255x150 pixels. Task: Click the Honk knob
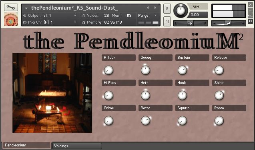(182, 95)
